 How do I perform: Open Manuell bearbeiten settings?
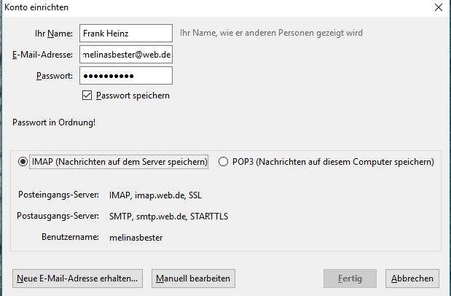click(193, 279)
